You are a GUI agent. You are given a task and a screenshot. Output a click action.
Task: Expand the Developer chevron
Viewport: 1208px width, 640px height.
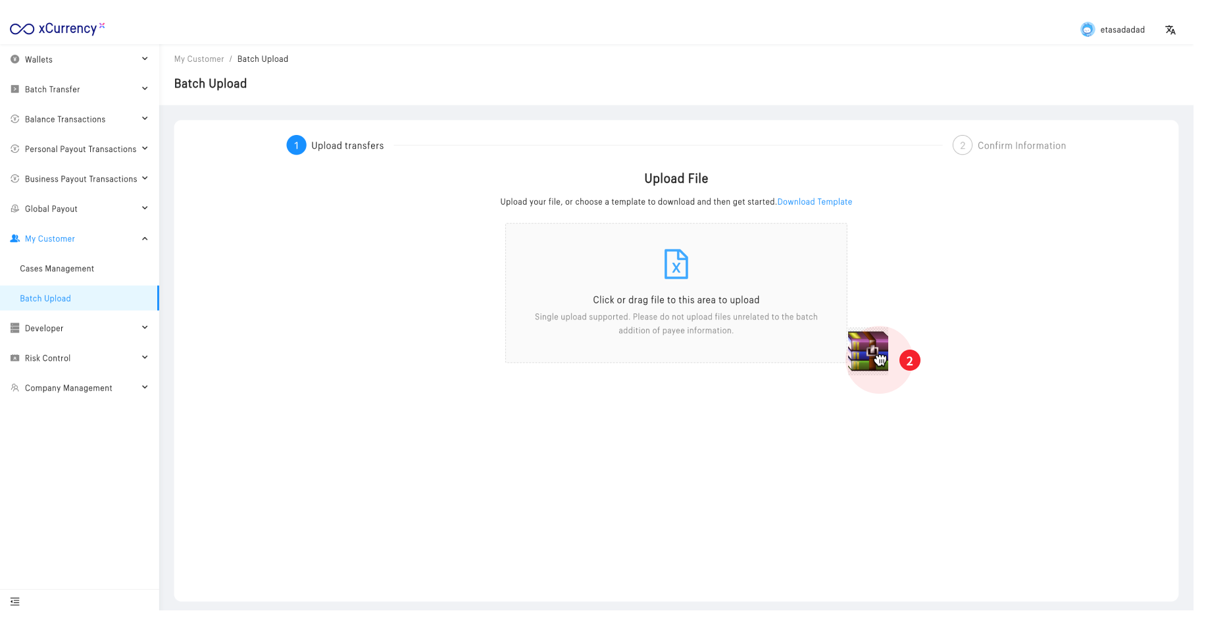145,327
